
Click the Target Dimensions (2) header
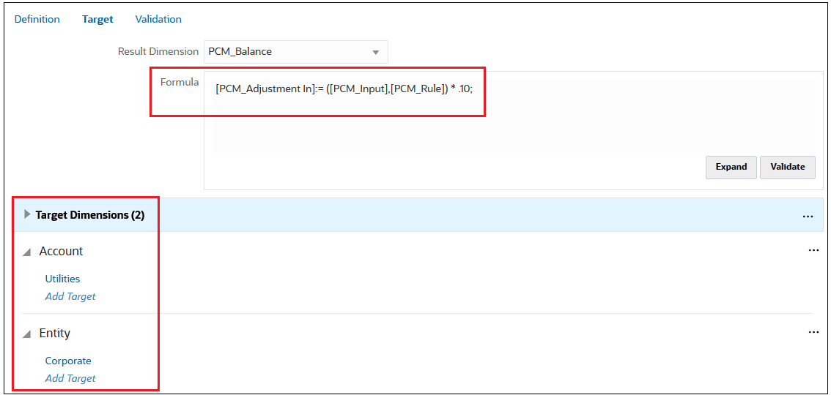pyautogui.click(x=90, y=215)
